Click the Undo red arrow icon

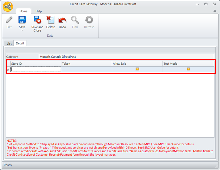(x=62, y=20)
